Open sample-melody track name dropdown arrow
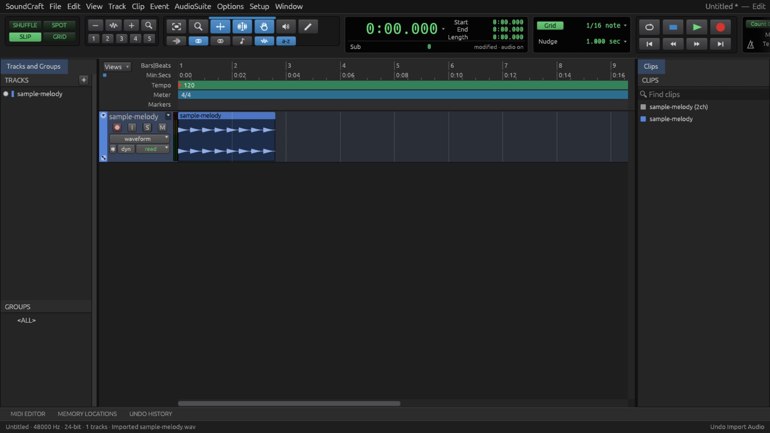 (168, 115)
